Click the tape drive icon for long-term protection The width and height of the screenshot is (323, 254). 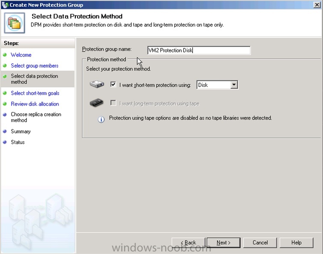[97, 103]
